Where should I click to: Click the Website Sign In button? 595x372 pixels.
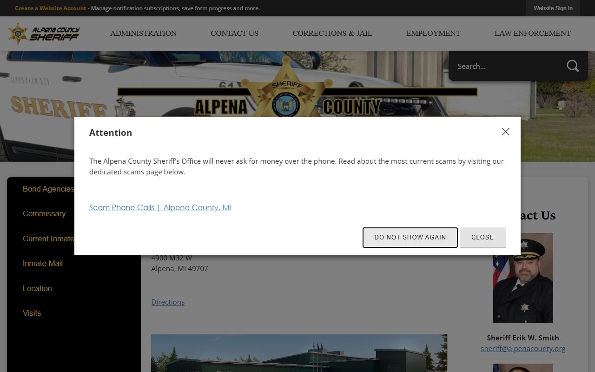coord(553,8)
